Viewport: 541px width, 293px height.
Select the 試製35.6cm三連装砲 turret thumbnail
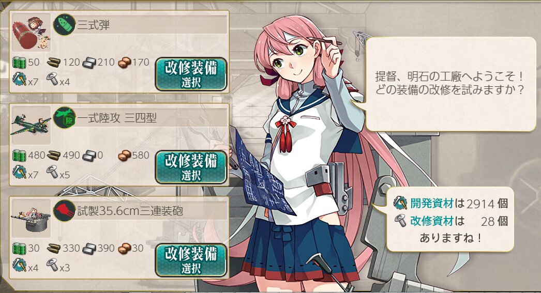pos(31,219)
